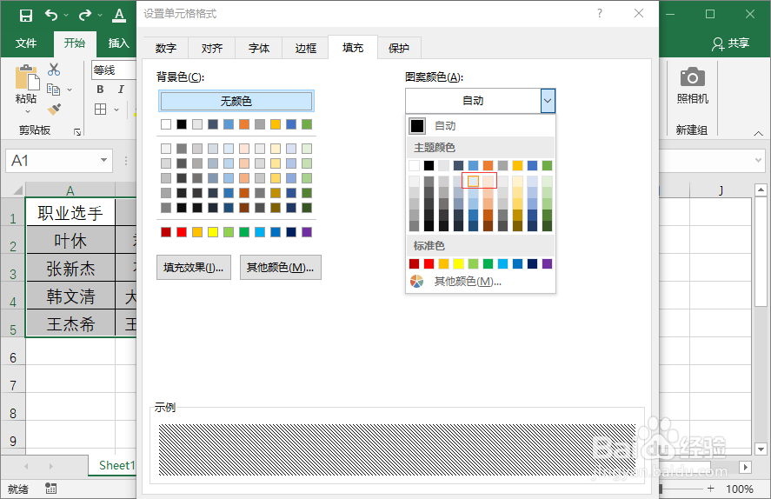Click the 100% zoom level
The width and height of the screenshot is (771, 499).
tap(739, 489)
